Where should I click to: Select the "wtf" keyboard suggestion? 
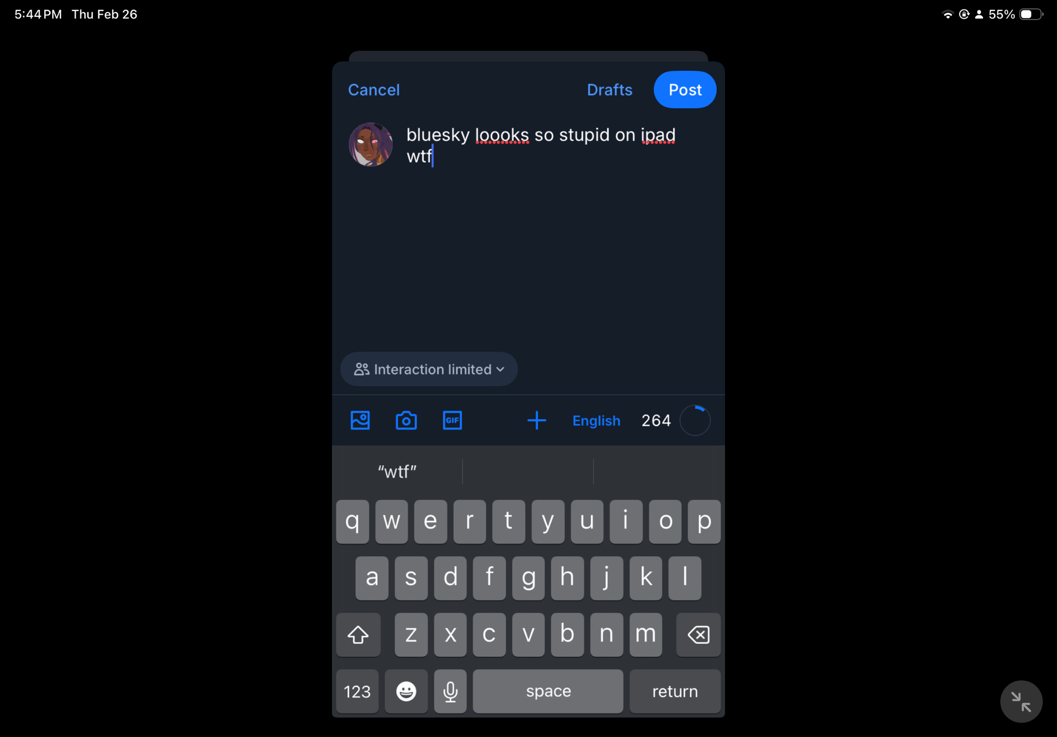397,471
